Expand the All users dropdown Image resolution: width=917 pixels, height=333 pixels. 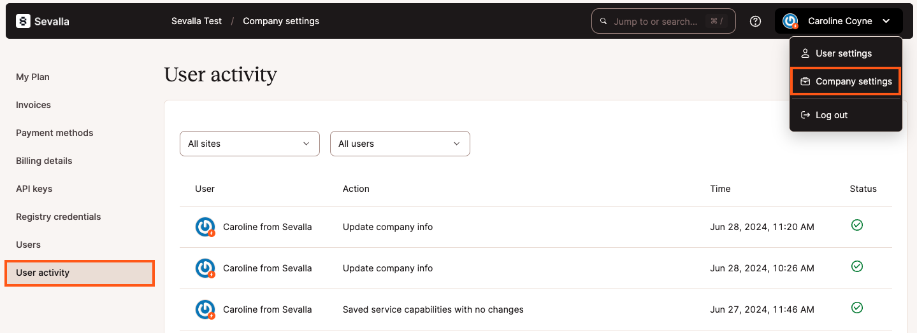click(400, 144)
